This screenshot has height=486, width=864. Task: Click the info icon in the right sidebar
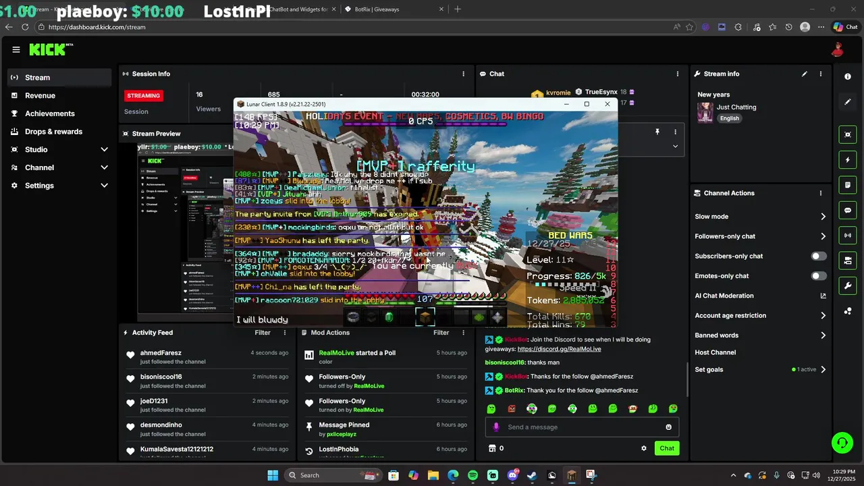[x=848, y=76]
